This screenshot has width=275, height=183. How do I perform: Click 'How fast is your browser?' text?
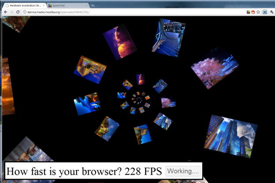coord(64,171)
